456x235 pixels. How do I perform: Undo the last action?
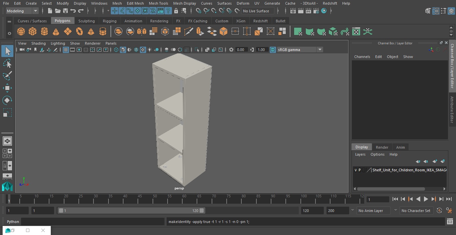click(73, 11)
